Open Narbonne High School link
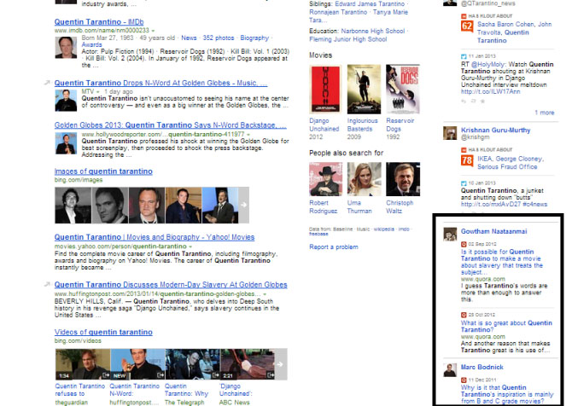Image resolution: width=572 pixels, height=406 pixels. coord(373,32)
